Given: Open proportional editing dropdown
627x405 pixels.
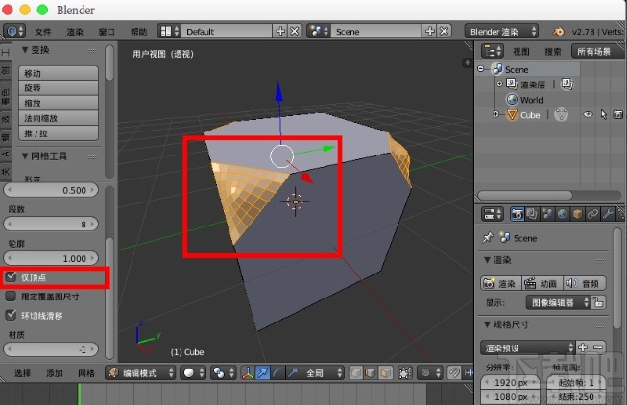Looking at the screenshot, I should point(430,373).
